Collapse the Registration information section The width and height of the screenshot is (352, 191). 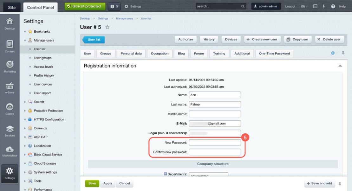[x=340, y=66]
